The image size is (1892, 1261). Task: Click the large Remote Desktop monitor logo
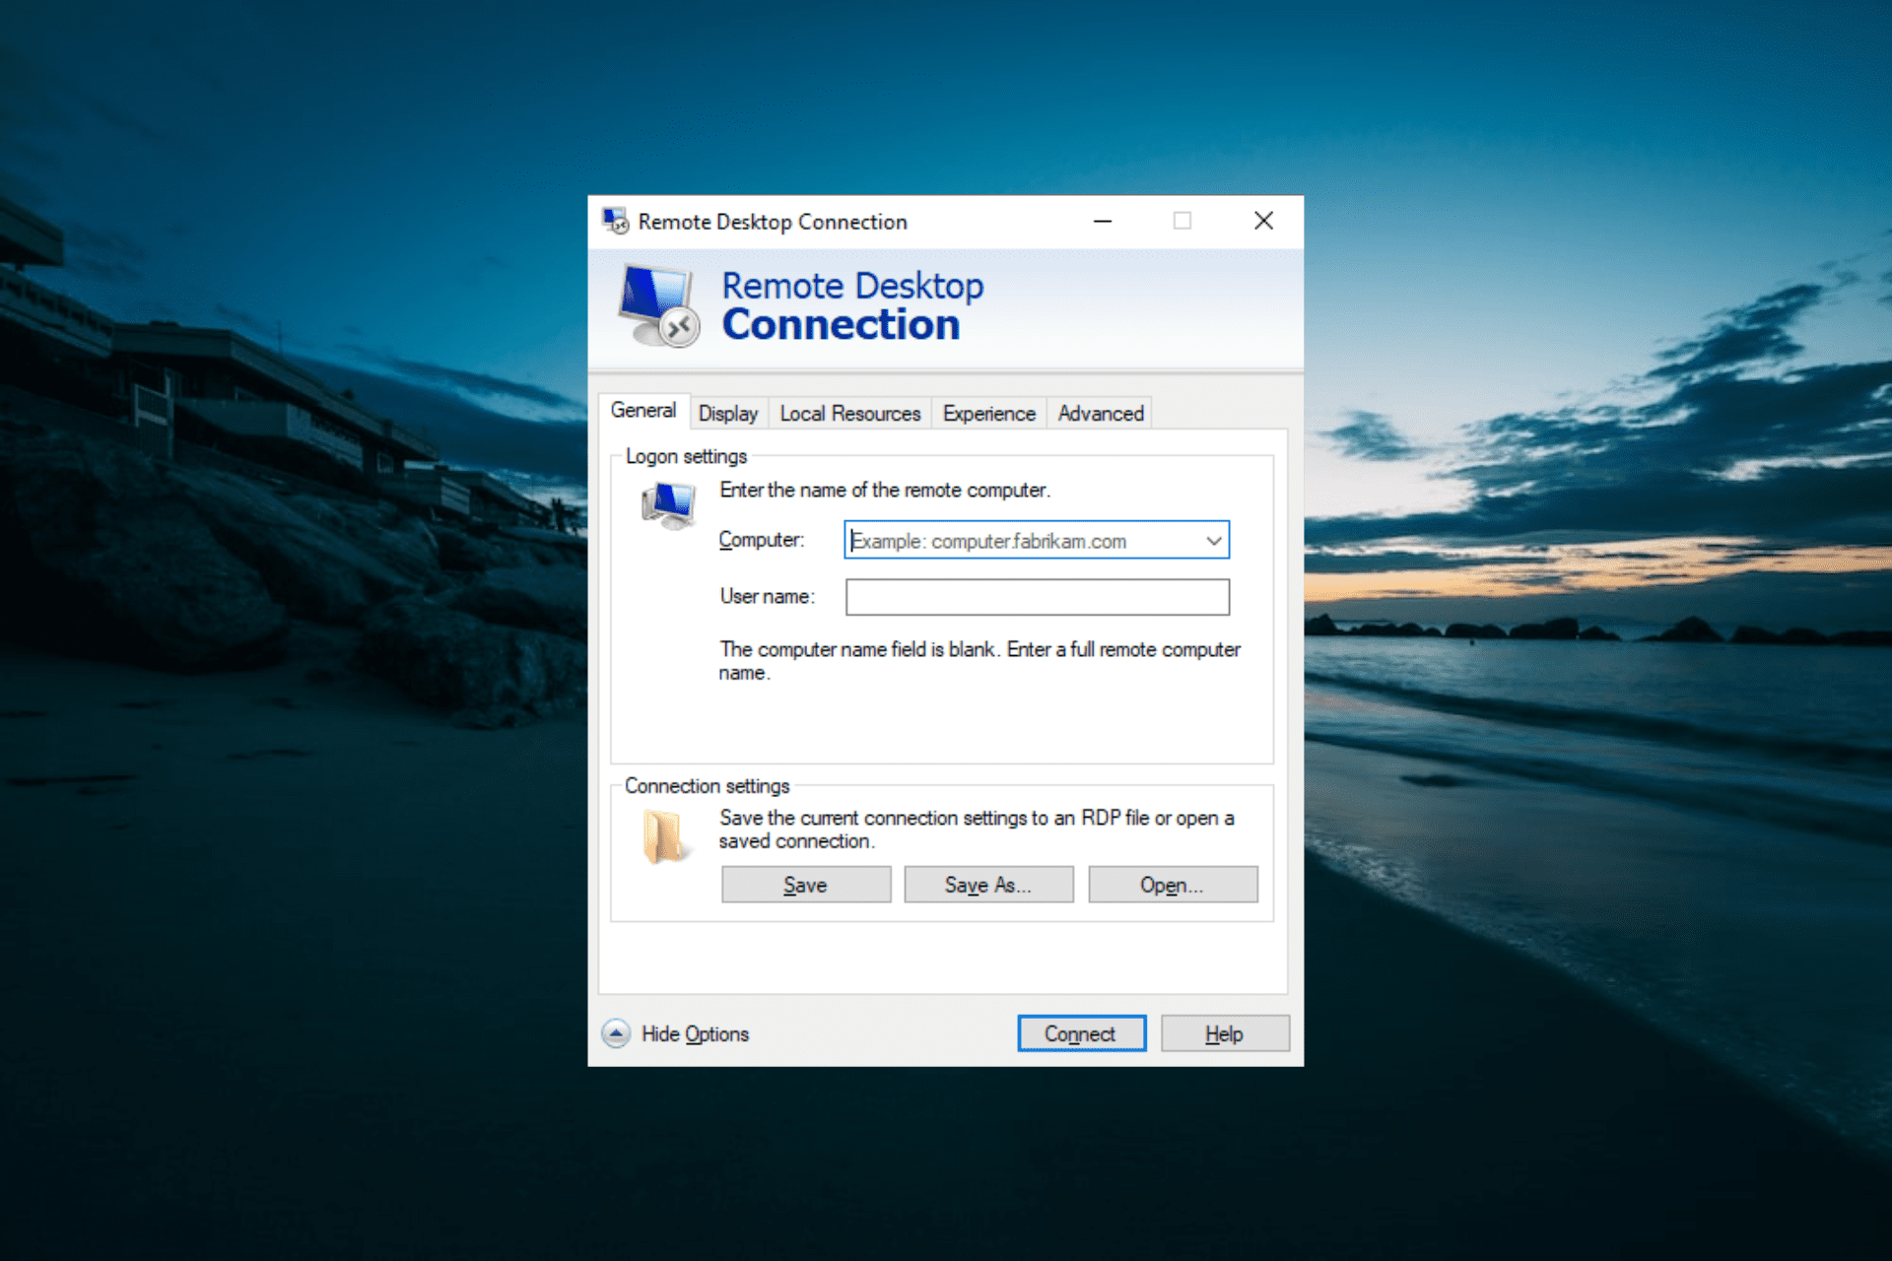[659, 306]
